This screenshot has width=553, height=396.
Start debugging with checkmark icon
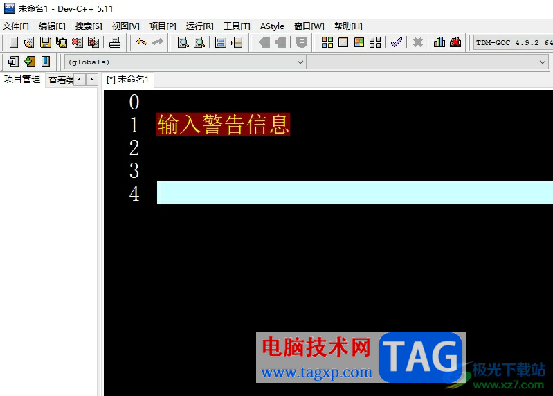click(397, 42)
